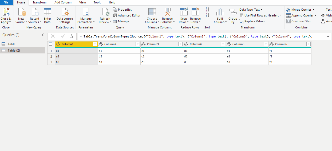The width and height of the screenshot is (332, 151).
Task: Open the Advanced Editor
Action: [x=127, y=15]
